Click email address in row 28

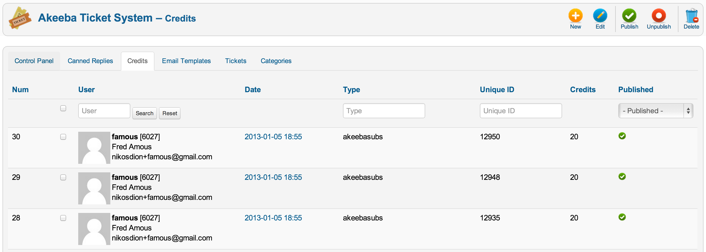(162, 238)
